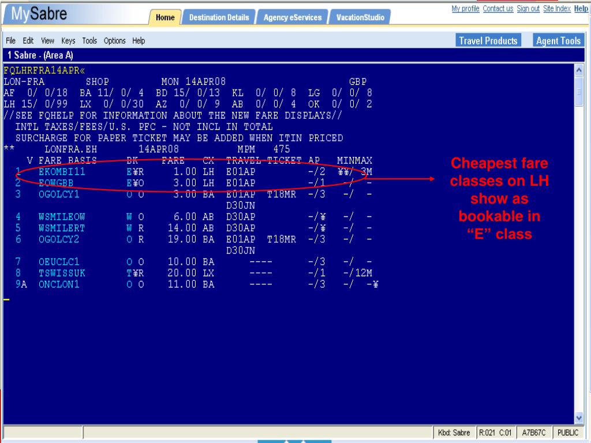Select fare basis EKOMBI11
This screenshot has width=591, height=443.
(x=62, y=172)
